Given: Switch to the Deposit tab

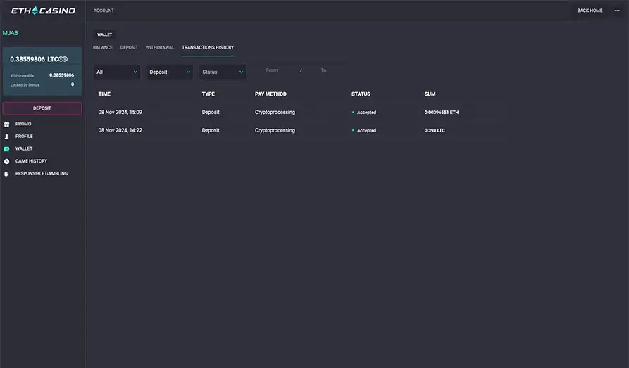Looking at the screenshot, I should [x=129, y=47].
